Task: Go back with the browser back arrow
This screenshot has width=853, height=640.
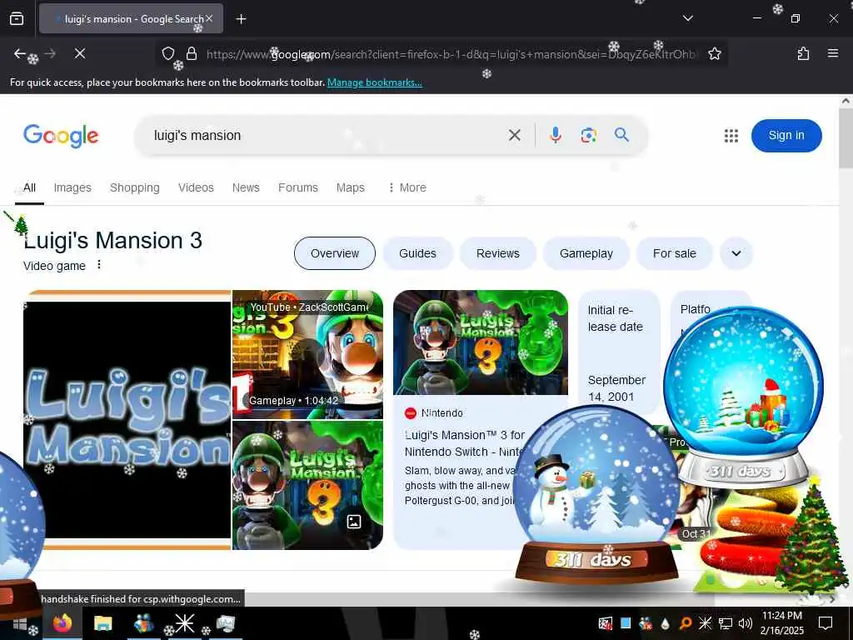Action: pyautogui.click(x=20, y=53)
